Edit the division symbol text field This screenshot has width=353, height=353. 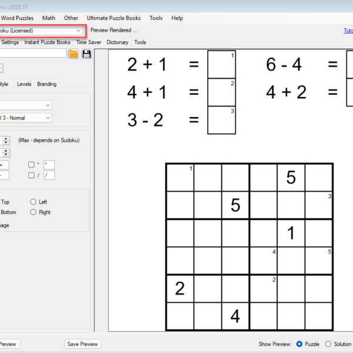(49, 175)
